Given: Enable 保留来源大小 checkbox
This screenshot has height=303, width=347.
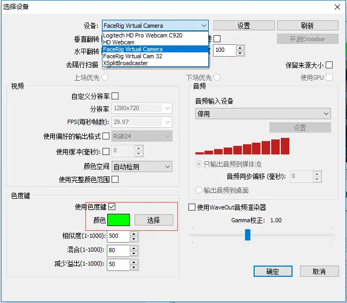Looking at the screenshot, I should pos(329,65).
